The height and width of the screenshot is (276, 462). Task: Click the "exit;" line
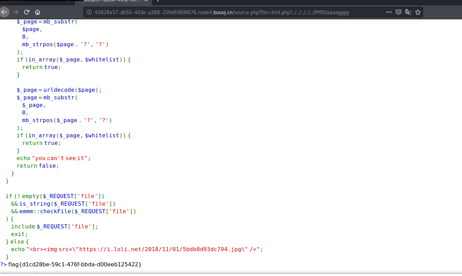point(19,234)
